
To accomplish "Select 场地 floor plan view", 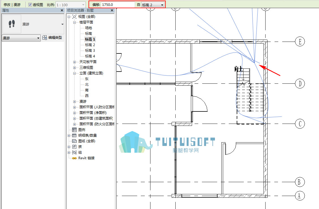I will pos(89,28).
